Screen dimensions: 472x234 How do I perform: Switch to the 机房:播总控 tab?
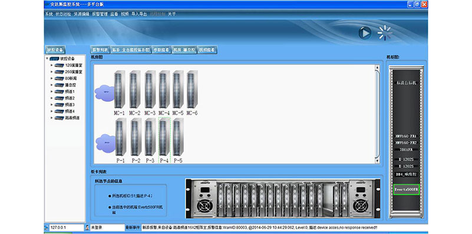(184, 50)
